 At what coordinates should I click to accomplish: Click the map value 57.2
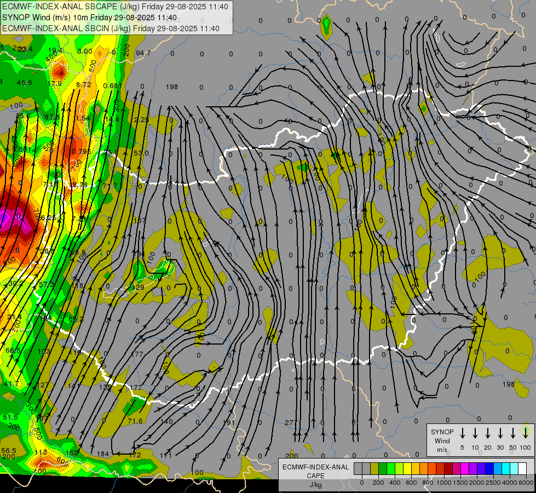coord(47,284)
